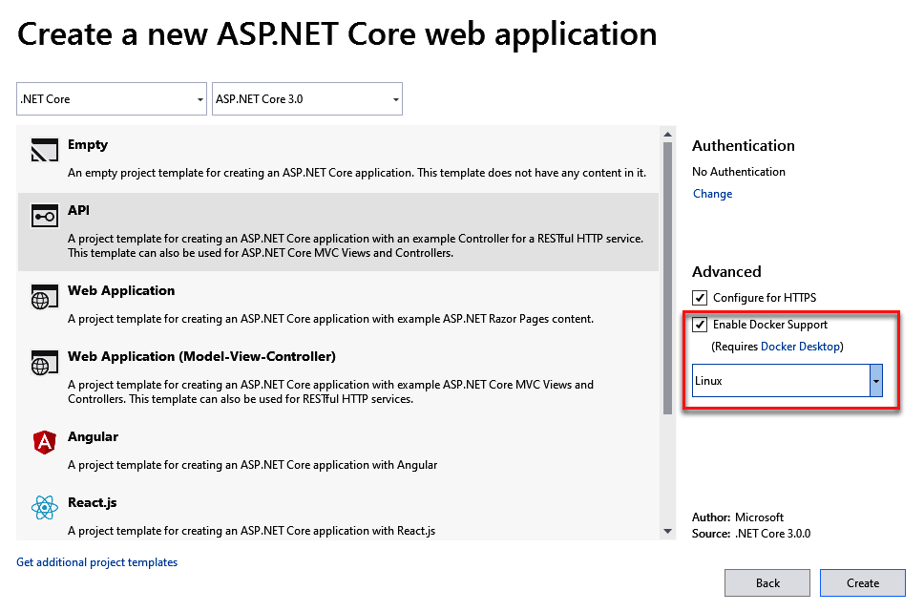The height and width of the screenshot is (612, 924).
Task: Click the scroll up arrow of template list
Action: coord(667,135)
